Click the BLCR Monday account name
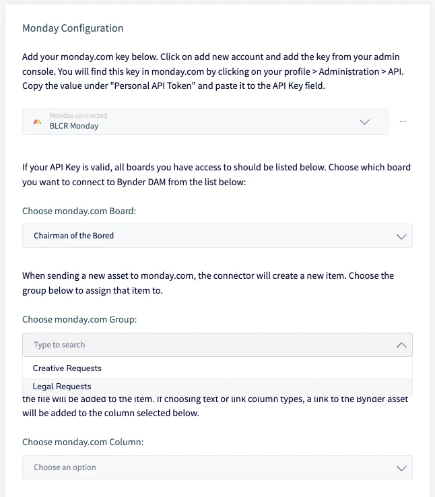This screenshot has height=497, width=435. pos(74,126)
